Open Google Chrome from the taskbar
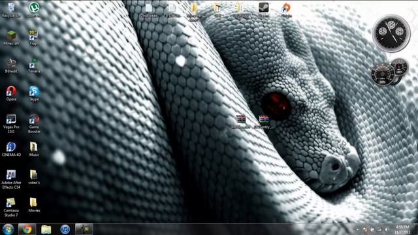The image size is (418, 235). 27,229
